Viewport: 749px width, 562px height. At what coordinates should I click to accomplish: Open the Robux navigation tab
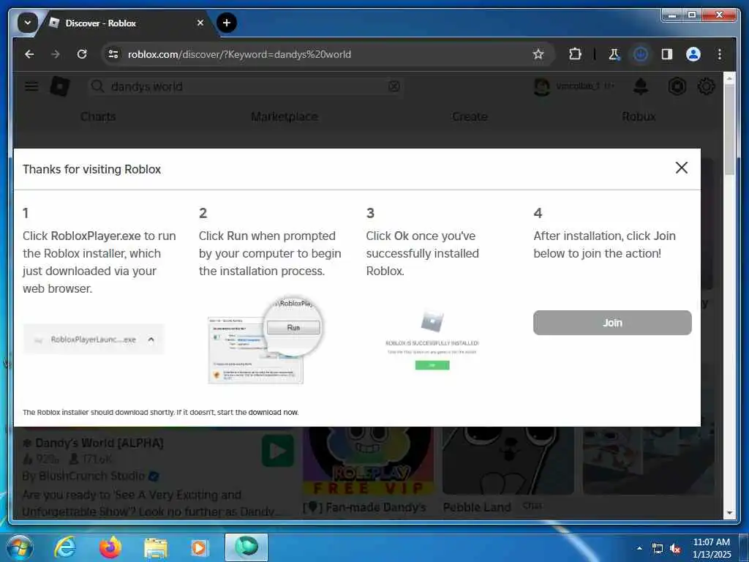pos(639,116)
